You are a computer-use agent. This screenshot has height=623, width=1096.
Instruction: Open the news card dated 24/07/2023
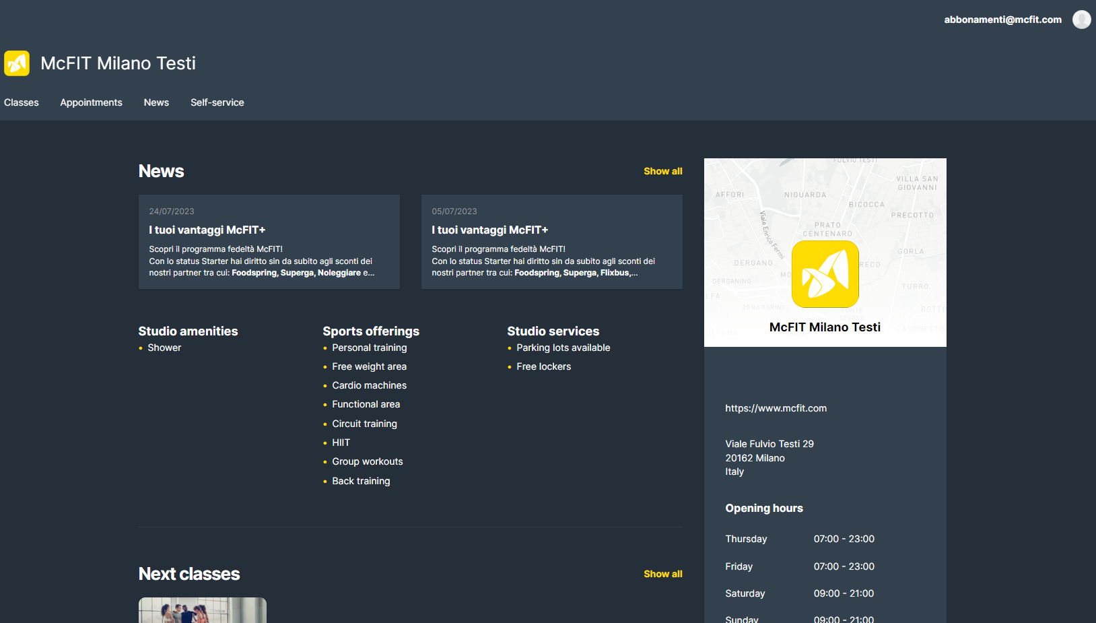[269, 242]
